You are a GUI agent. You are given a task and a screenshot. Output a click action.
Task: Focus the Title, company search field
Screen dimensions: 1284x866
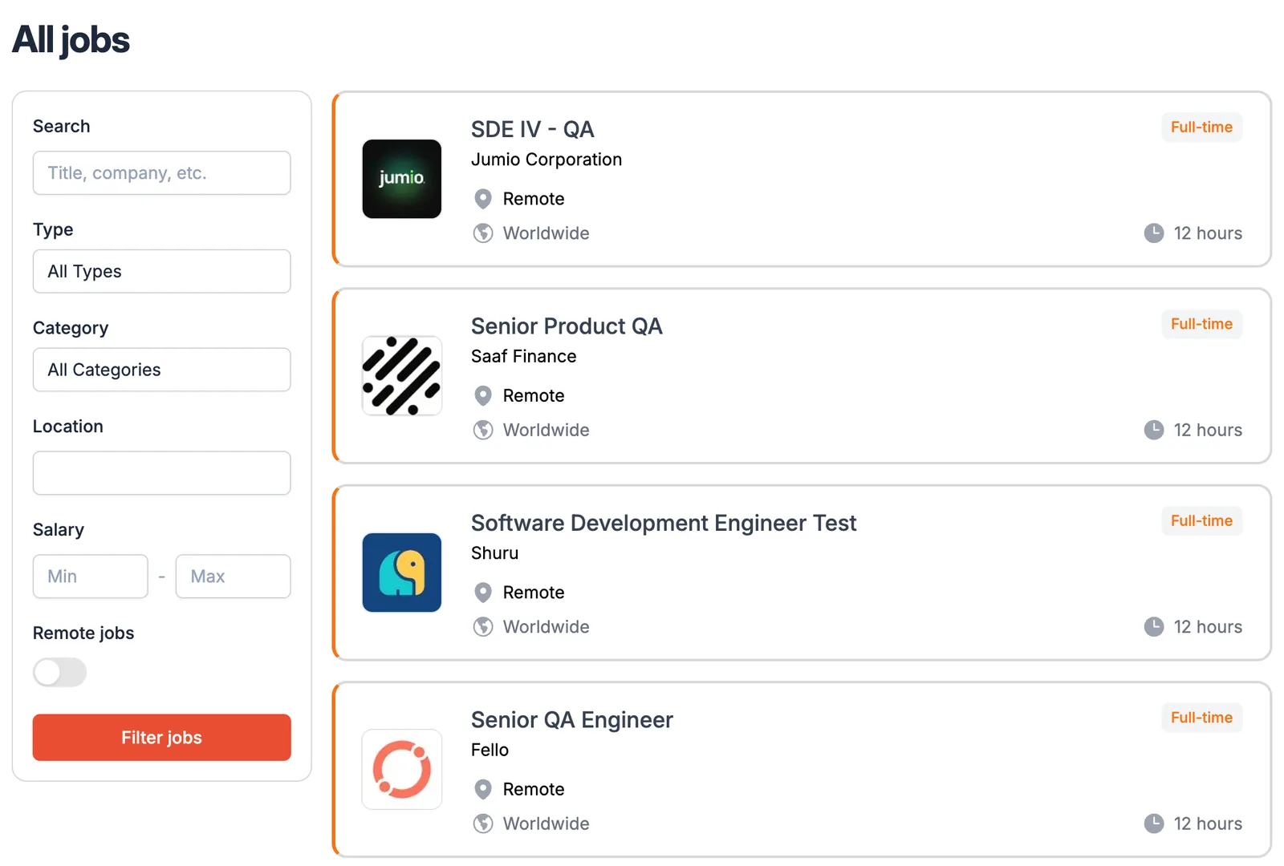(x=161, y=173)
